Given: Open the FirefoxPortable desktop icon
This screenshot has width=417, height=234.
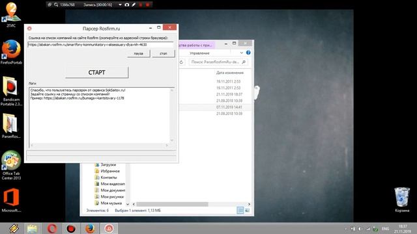Looking at the screenshot, I should 11,52.
